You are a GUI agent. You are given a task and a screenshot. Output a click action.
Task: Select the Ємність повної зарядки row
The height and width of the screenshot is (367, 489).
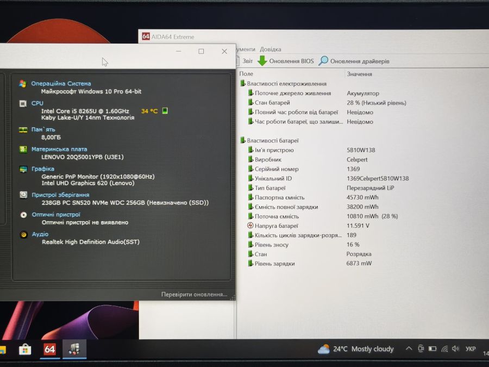tap(313, 207)
